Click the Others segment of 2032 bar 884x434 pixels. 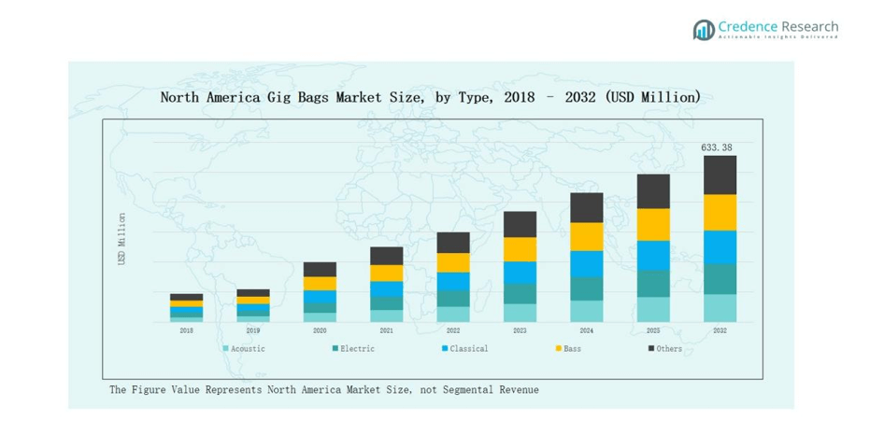(x=720, y=175)
